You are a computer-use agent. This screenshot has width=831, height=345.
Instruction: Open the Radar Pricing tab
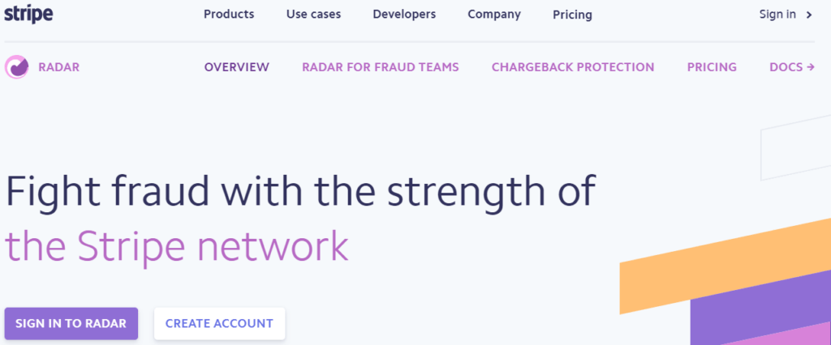click(x=712, y=67)
